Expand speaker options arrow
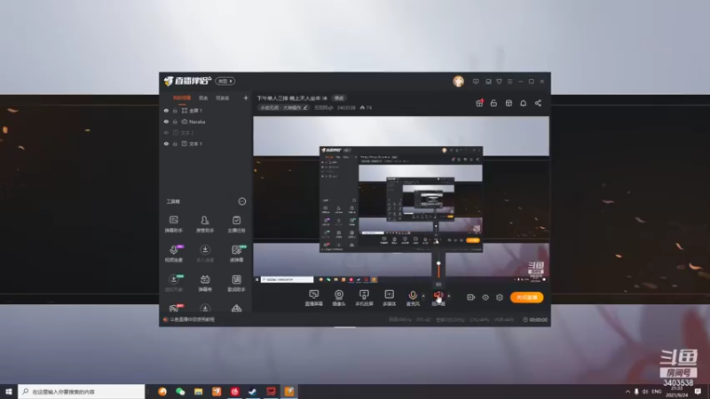Screen dimensions: 710x399 (x=449, y=296)
